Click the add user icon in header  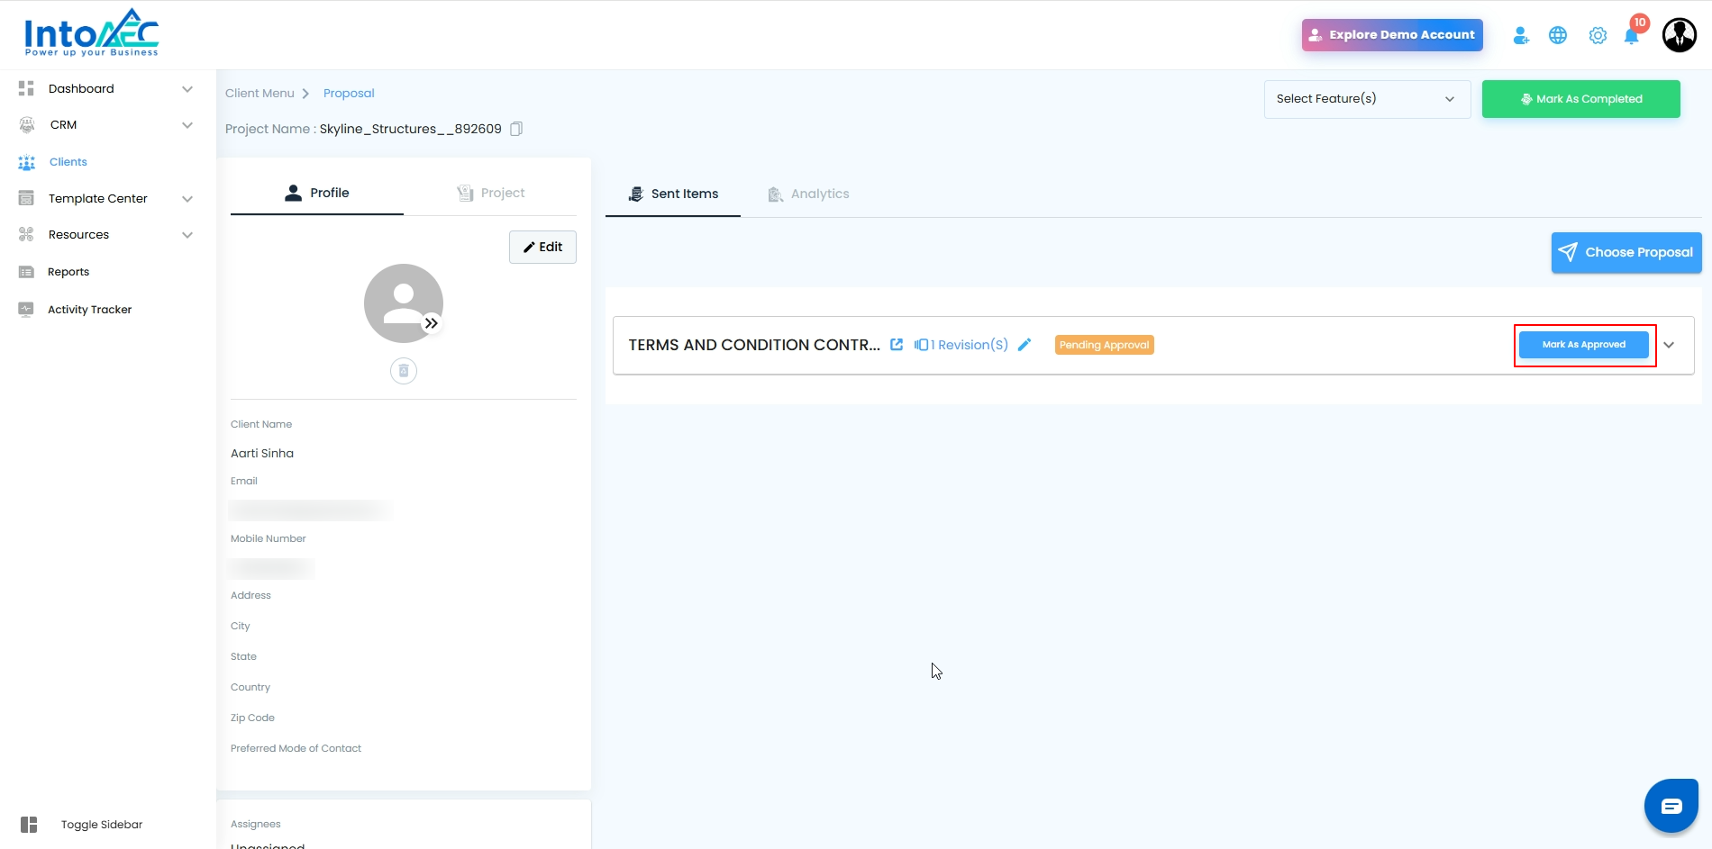[x=1521, y=35]
